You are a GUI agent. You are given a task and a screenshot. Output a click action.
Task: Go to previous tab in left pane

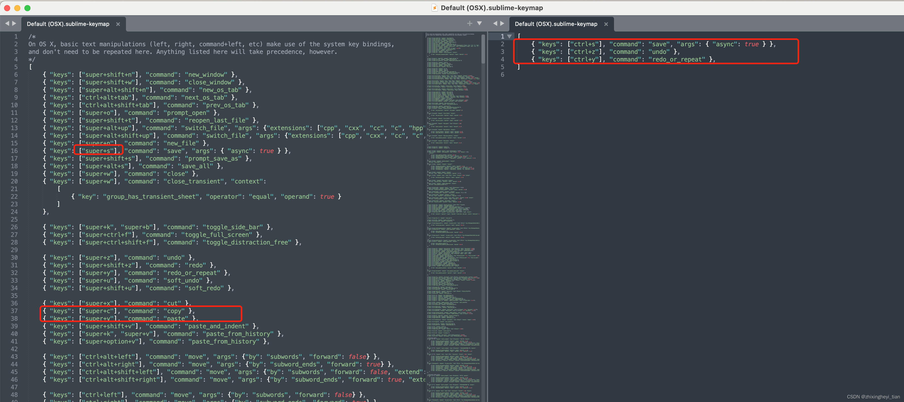7,24
